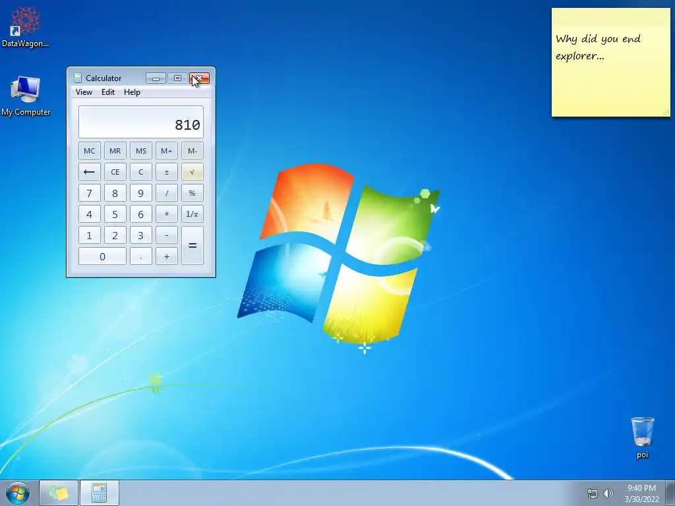Click the 9 digit button
This screenshot has width=675, height=506.
click(141, 193)
